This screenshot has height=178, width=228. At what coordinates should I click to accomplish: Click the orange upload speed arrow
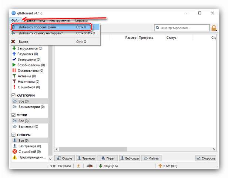160,166
